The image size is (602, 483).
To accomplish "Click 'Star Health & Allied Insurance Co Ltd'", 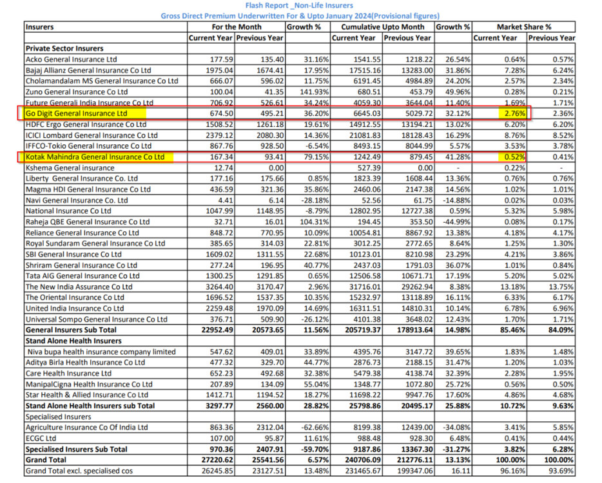I will point(87,395).
